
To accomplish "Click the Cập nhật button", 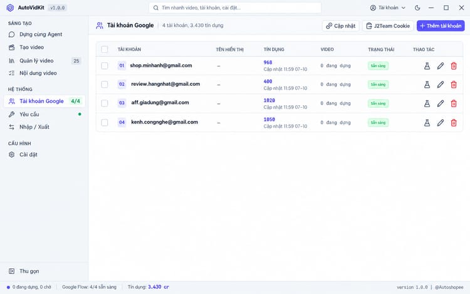I will (x=340, y=26).
